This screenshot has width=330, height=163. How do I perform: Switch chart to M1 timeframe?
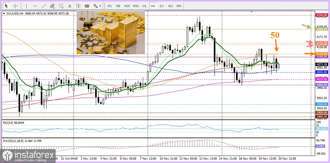point(110,6)
